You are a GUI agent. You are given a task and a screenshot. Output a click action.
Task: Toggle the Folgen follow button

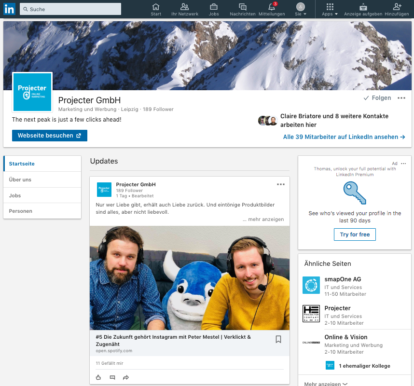click(377, 98)
